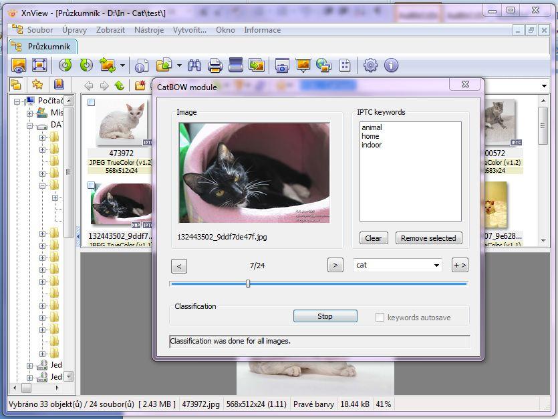558x419 pixels.
Task: Click the JPEG lossless transformations icon
Action: (108, 65)
